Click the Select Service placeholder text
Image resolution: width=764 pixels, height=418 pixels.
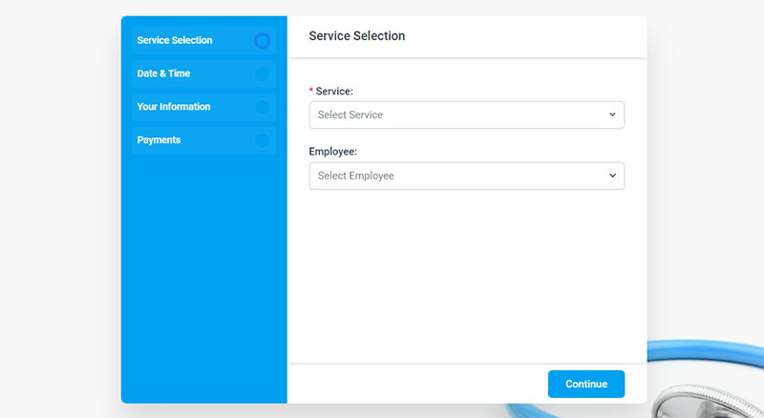[x=350, y=115]
